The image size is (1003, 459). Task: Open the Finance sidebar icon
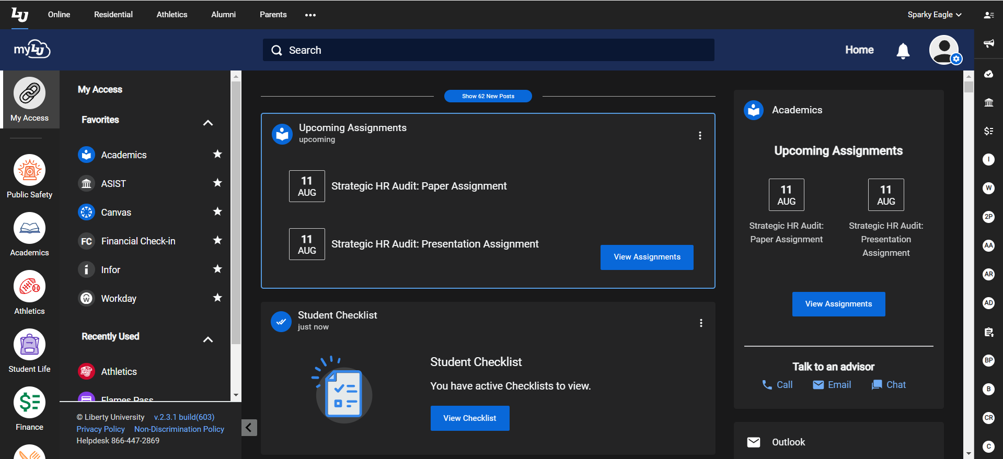coord(29,408)
